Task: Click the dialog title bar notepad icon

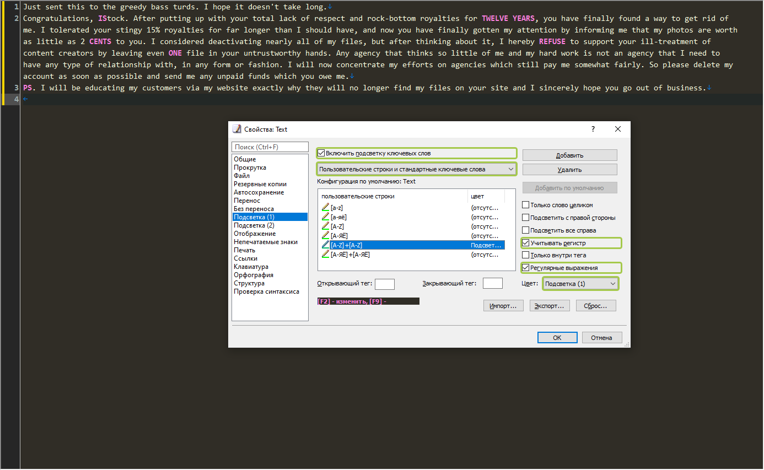Action: pos(237,129)
